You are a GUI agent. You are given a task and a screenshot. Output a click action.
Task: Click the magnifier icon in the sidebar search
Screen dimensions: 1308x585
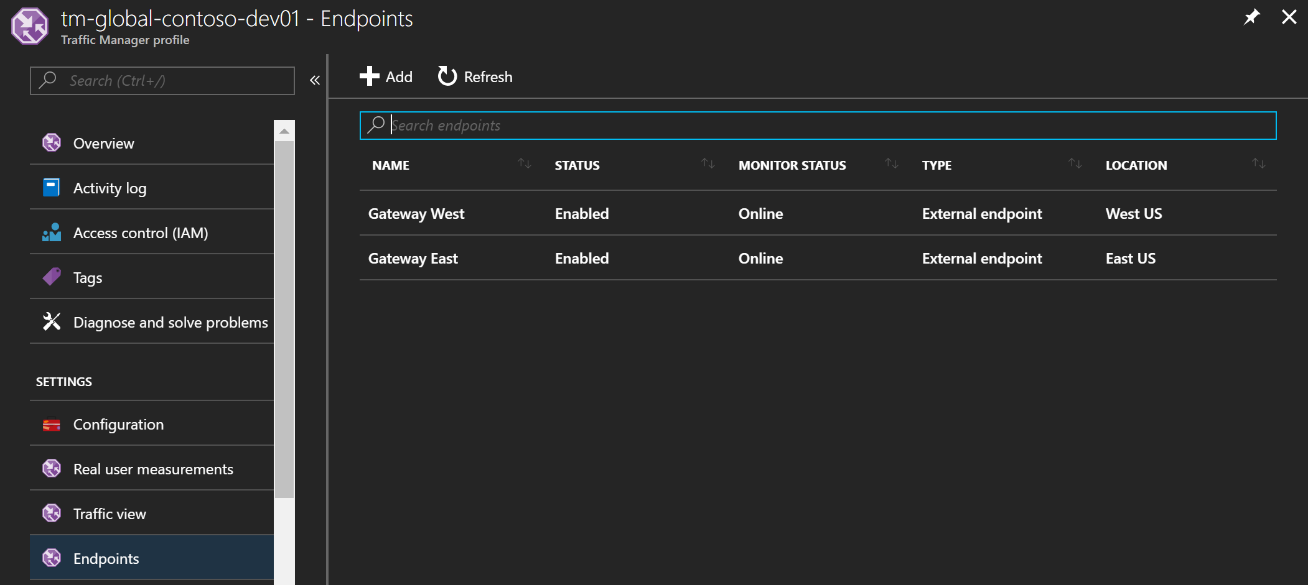(x=48, y=80)
